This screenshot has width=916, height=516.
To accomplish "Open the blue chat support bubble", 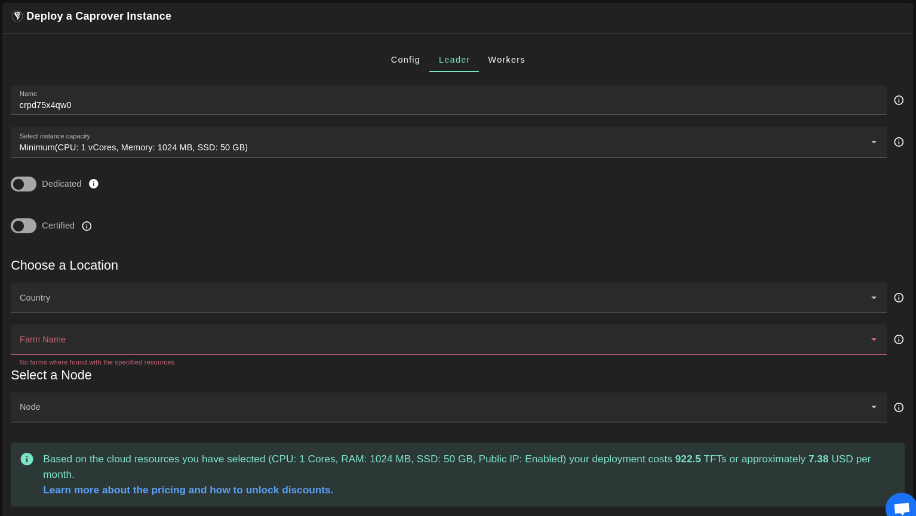I will [900, 506].
